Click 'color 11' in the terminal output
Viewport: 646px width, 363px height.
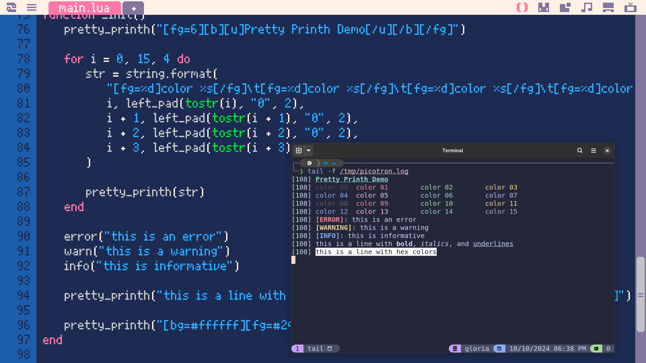pos(501,204)
